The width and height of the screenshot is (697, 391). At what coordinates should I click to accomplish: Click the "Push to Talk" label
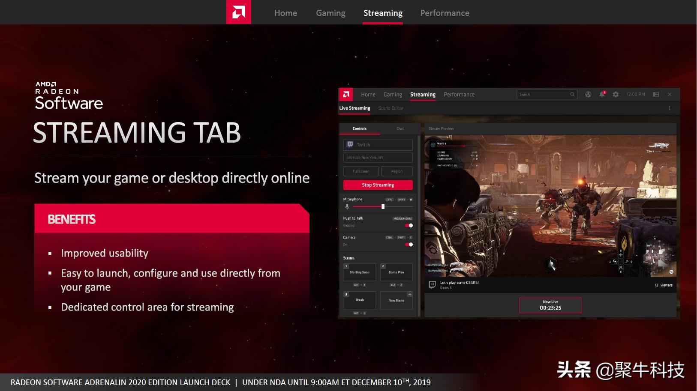click(x=353, y=218)
